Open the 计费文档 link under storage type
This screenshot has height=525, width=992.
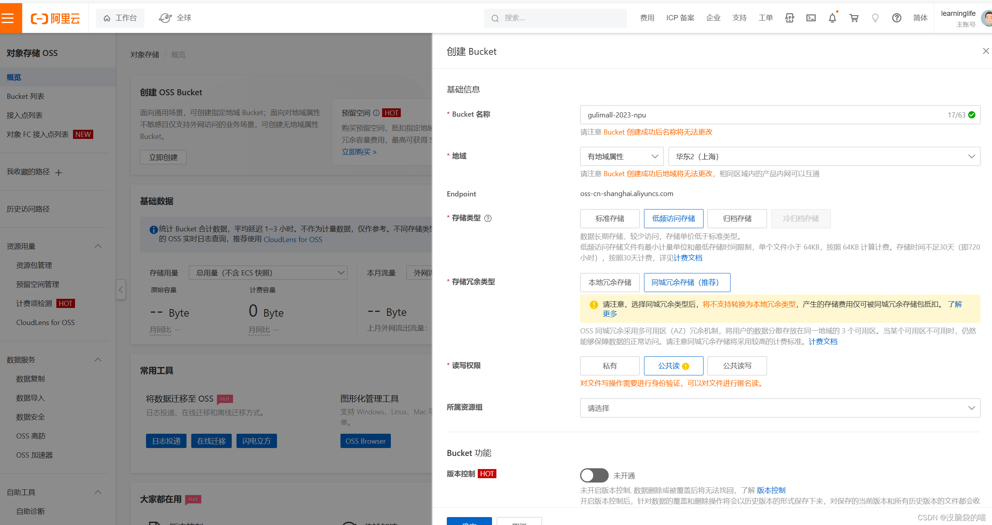point(688,258)
